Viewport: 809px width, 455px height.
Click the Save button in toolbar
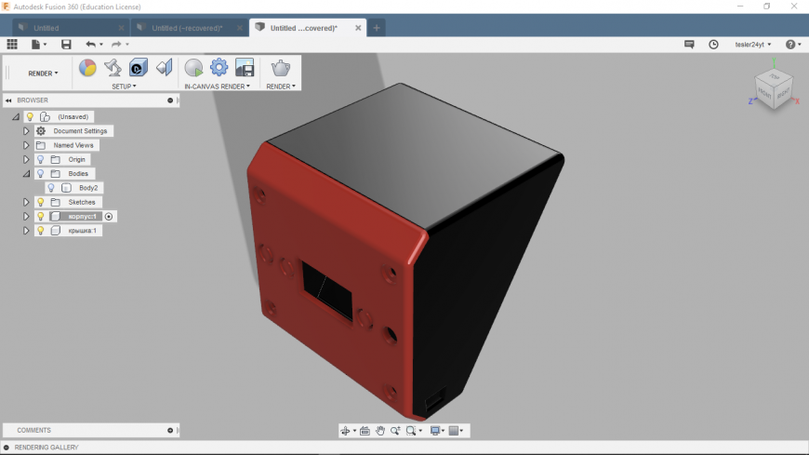point(66,44)
